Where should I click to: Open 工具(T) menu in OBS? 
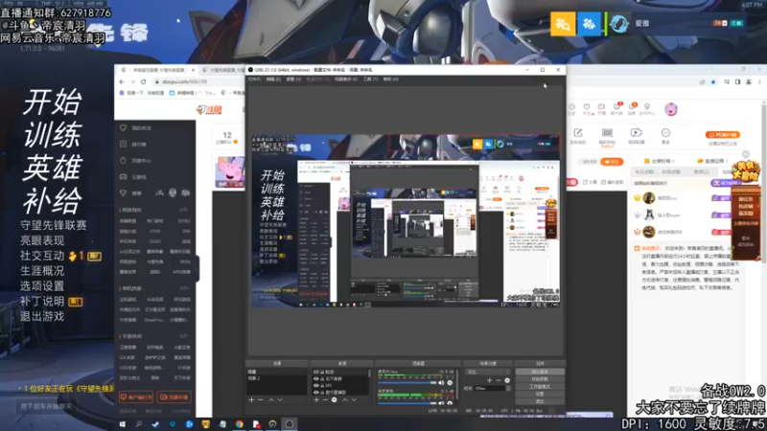tap(370, 79)
